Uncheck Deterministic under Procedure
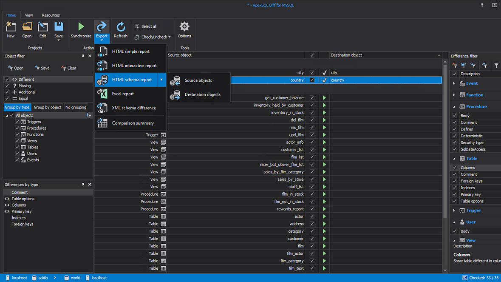The image size is (501, 282). 455,136
